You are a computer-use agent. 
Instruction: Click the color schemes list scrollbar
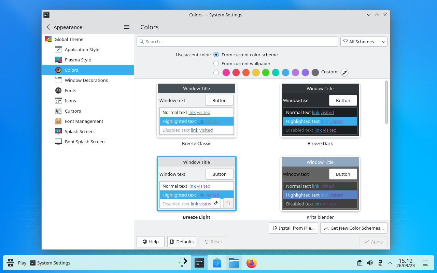386,102
